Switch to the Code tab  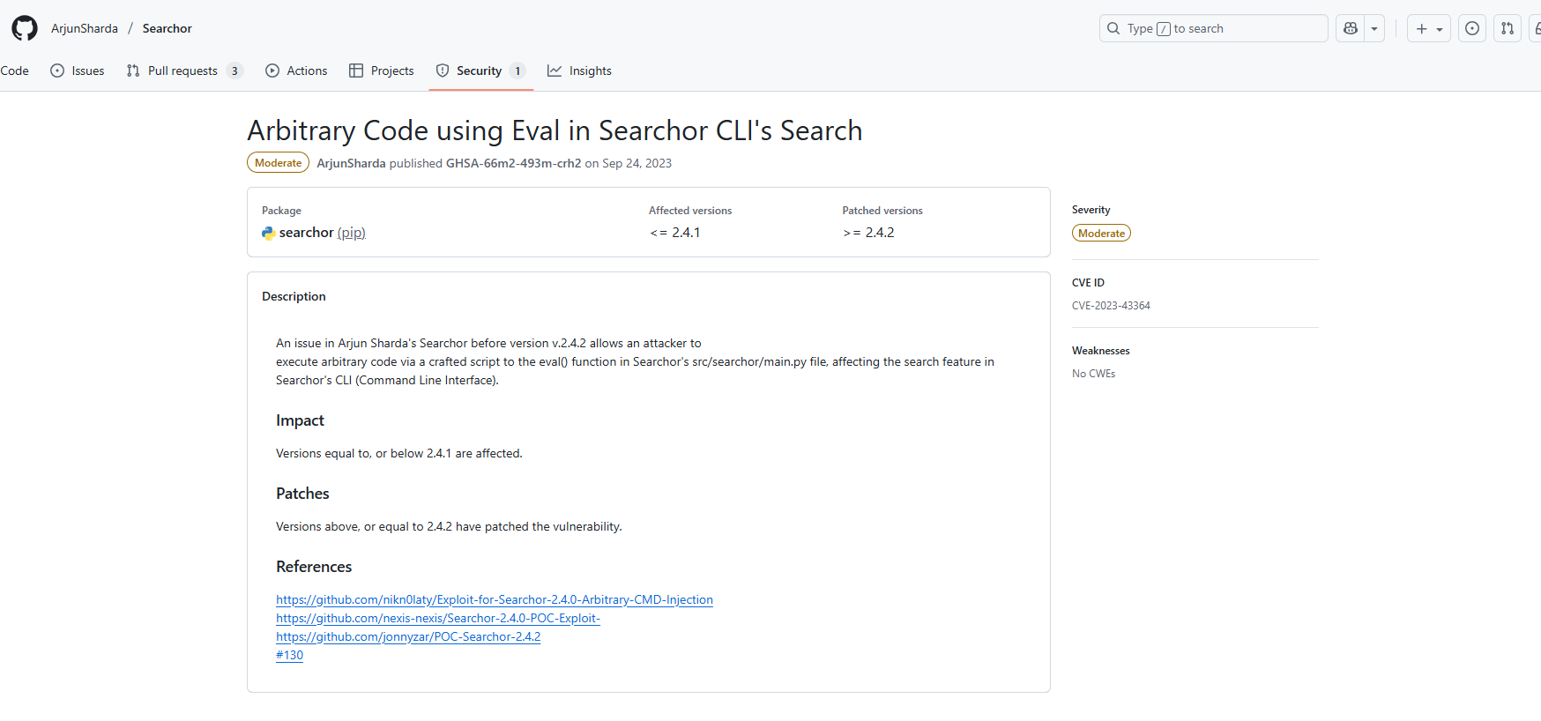[x=14, y=71]
